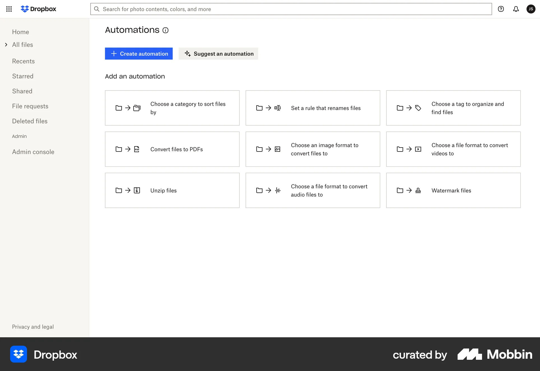Select the Set a rule that renames files card
Viewport: 540px width, 371px height.
[x=313, y=108]
